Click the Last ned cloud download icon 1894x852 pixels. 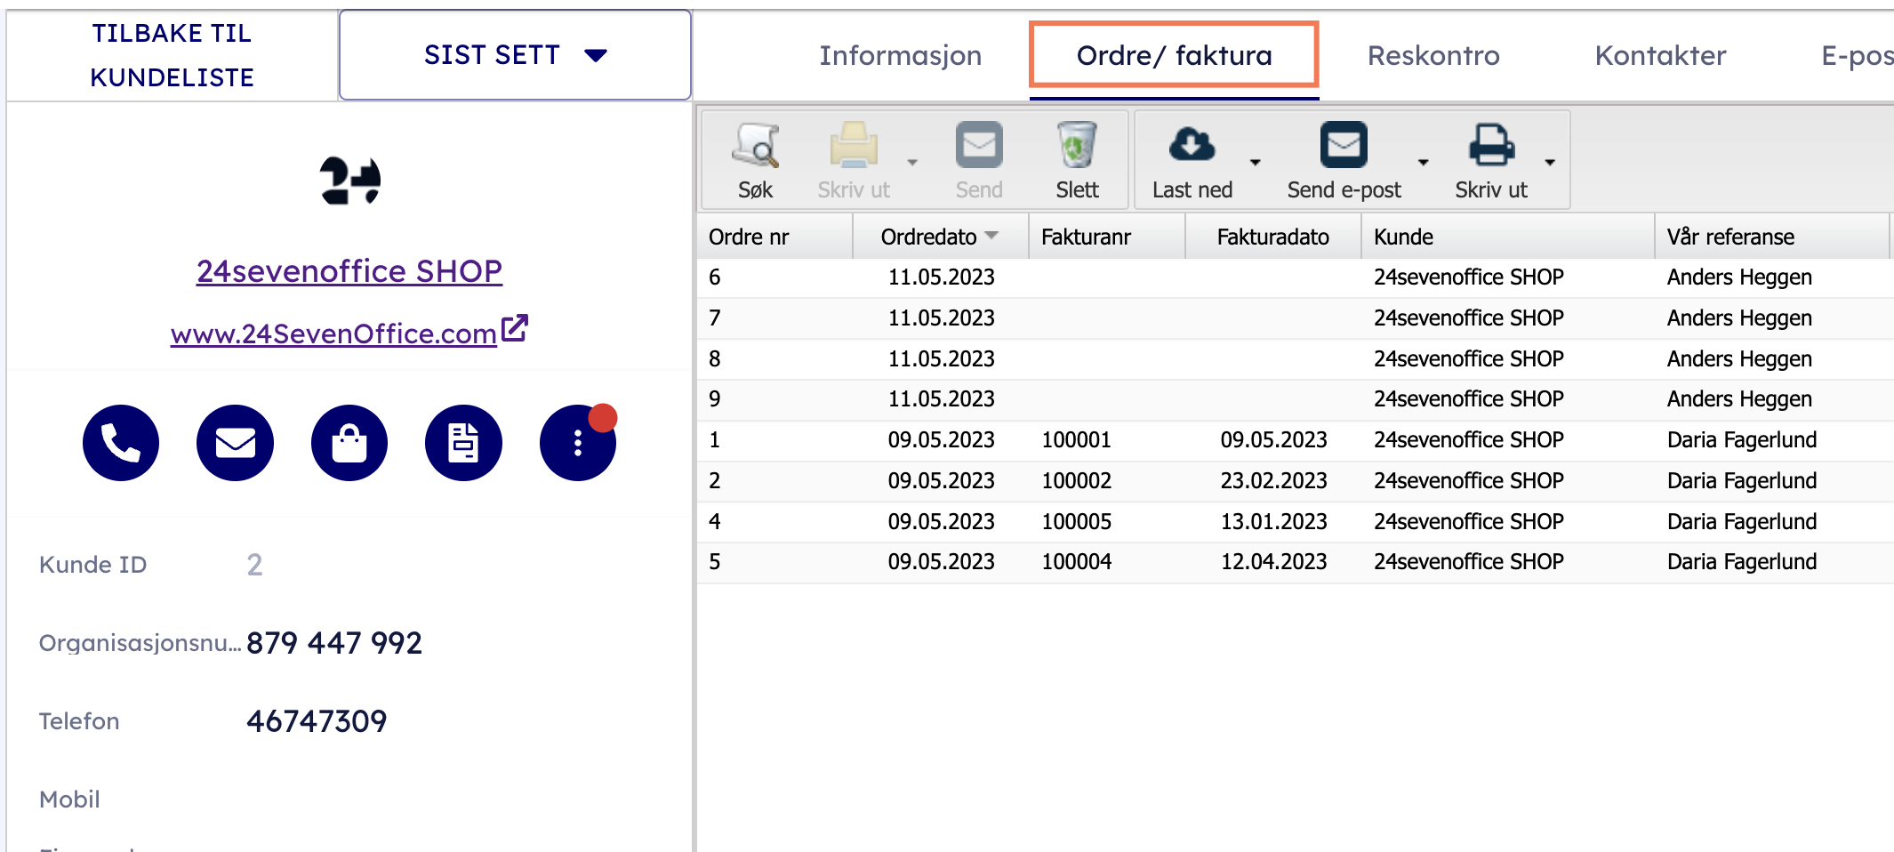1192,145
